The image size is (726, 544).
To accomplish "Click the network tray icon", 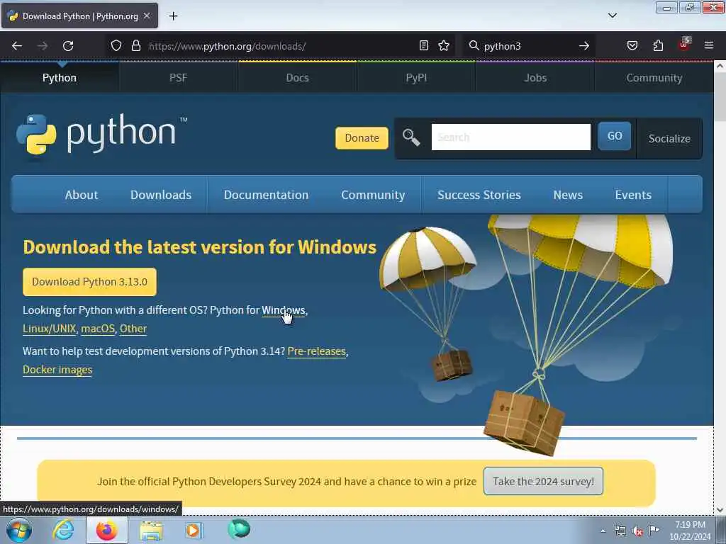I will tap(620, 531).
